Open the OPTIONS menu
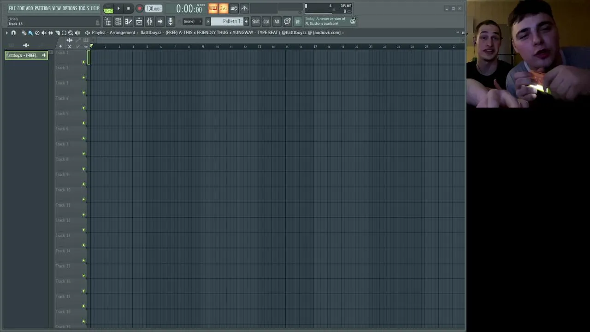590x332 pixels. coord(70,8)
